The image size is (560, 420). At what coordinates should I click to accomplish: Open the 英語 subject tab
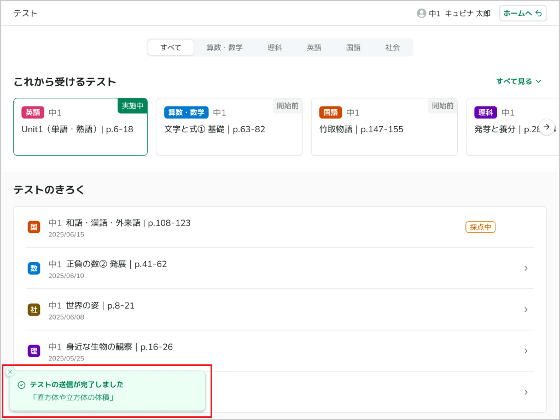tap(314, 48)
